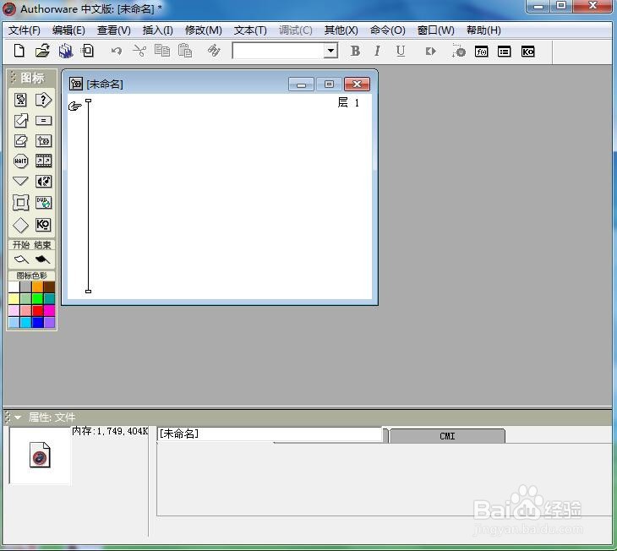Select the Wait icon in palette
Image resolution: width=617 pixels, height=551 pixels.
click(20, 161)
